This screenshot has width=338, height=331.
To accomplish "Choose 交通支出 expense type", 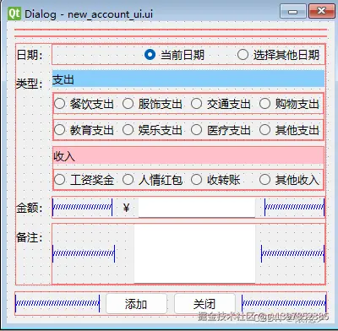I will click(221, 104).
